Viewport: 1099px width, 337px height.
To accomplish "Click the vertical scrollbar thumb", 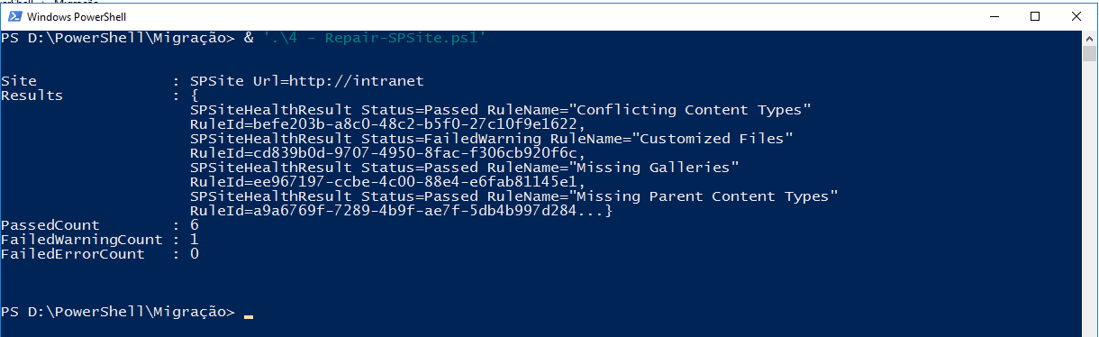I will (x=1089, y=54).
